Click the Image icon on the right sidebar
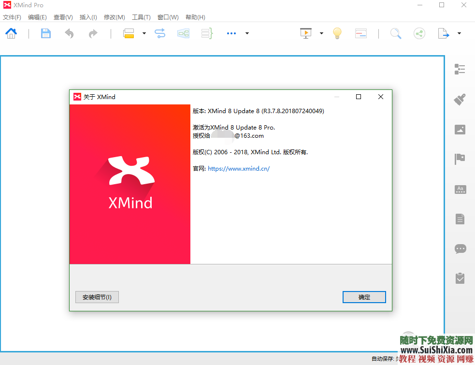 [460, 130]
